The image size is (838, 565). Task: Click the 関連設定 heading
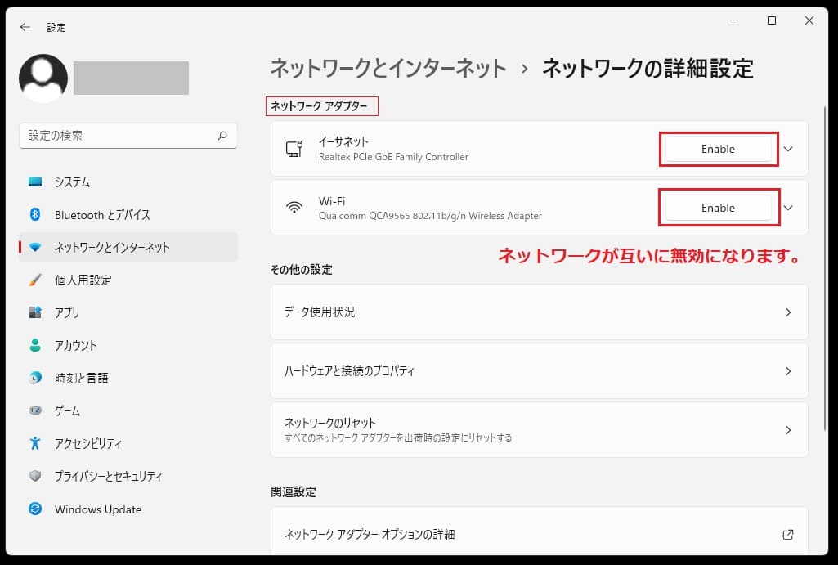(x=294, y=491)
